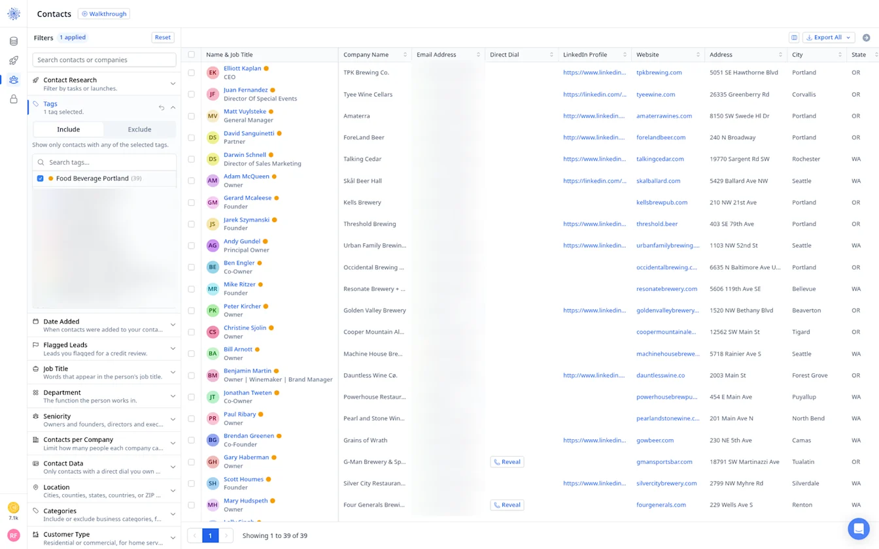Viewport: 879px width, 549px height.
Task: Tick the select-all checkbox in table header
Action: click(192, 55)
